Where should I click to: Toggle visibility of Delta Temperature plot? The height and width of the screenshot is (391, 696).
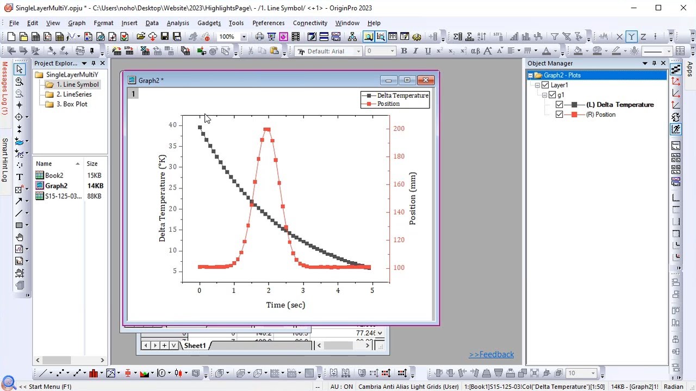pyautogui.click(x=559, y=105)
